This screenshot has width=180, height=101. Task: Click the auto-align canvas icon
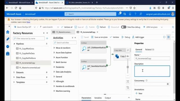(x=128, y=88)
